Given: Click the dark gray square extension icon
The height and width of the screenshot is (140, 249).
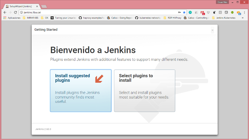Looking at the screenshot, I should pyautogui.click(x=226, y=12).
